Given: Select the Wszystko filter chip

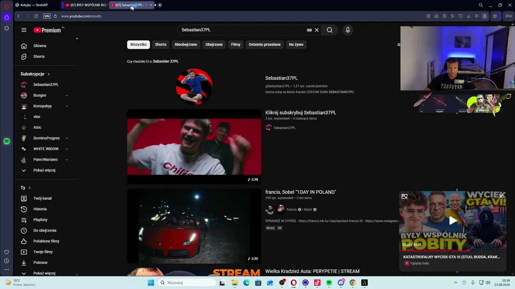Looking at the screenshot, I should click(138, 45).
